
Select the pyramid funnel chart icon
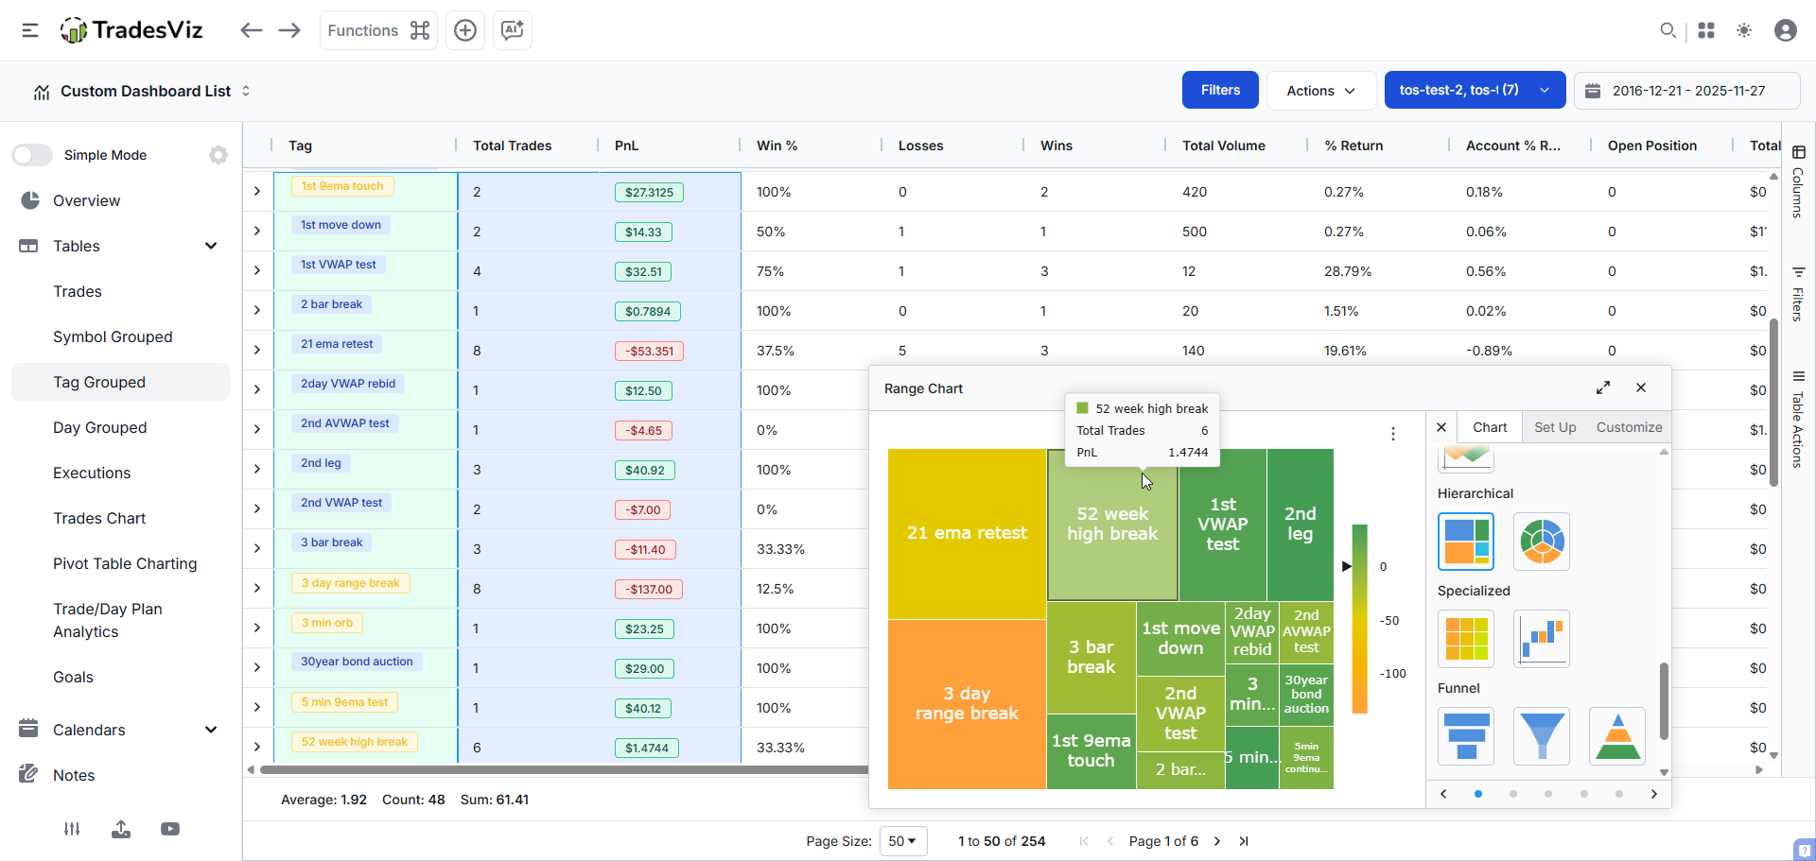click(1617, 736)
